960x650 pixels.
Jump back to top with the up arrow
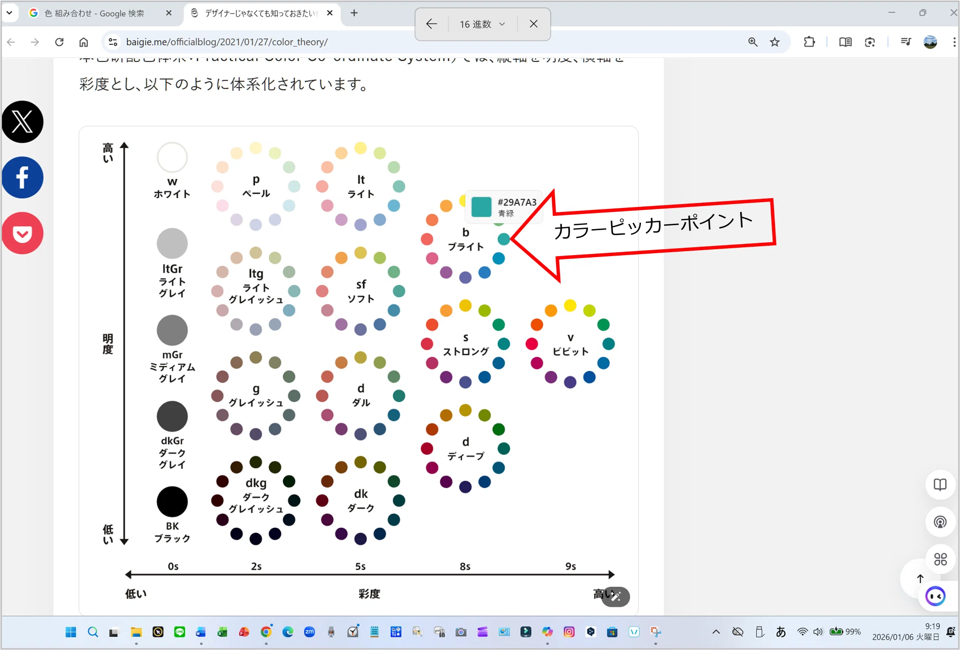(920, 579)
